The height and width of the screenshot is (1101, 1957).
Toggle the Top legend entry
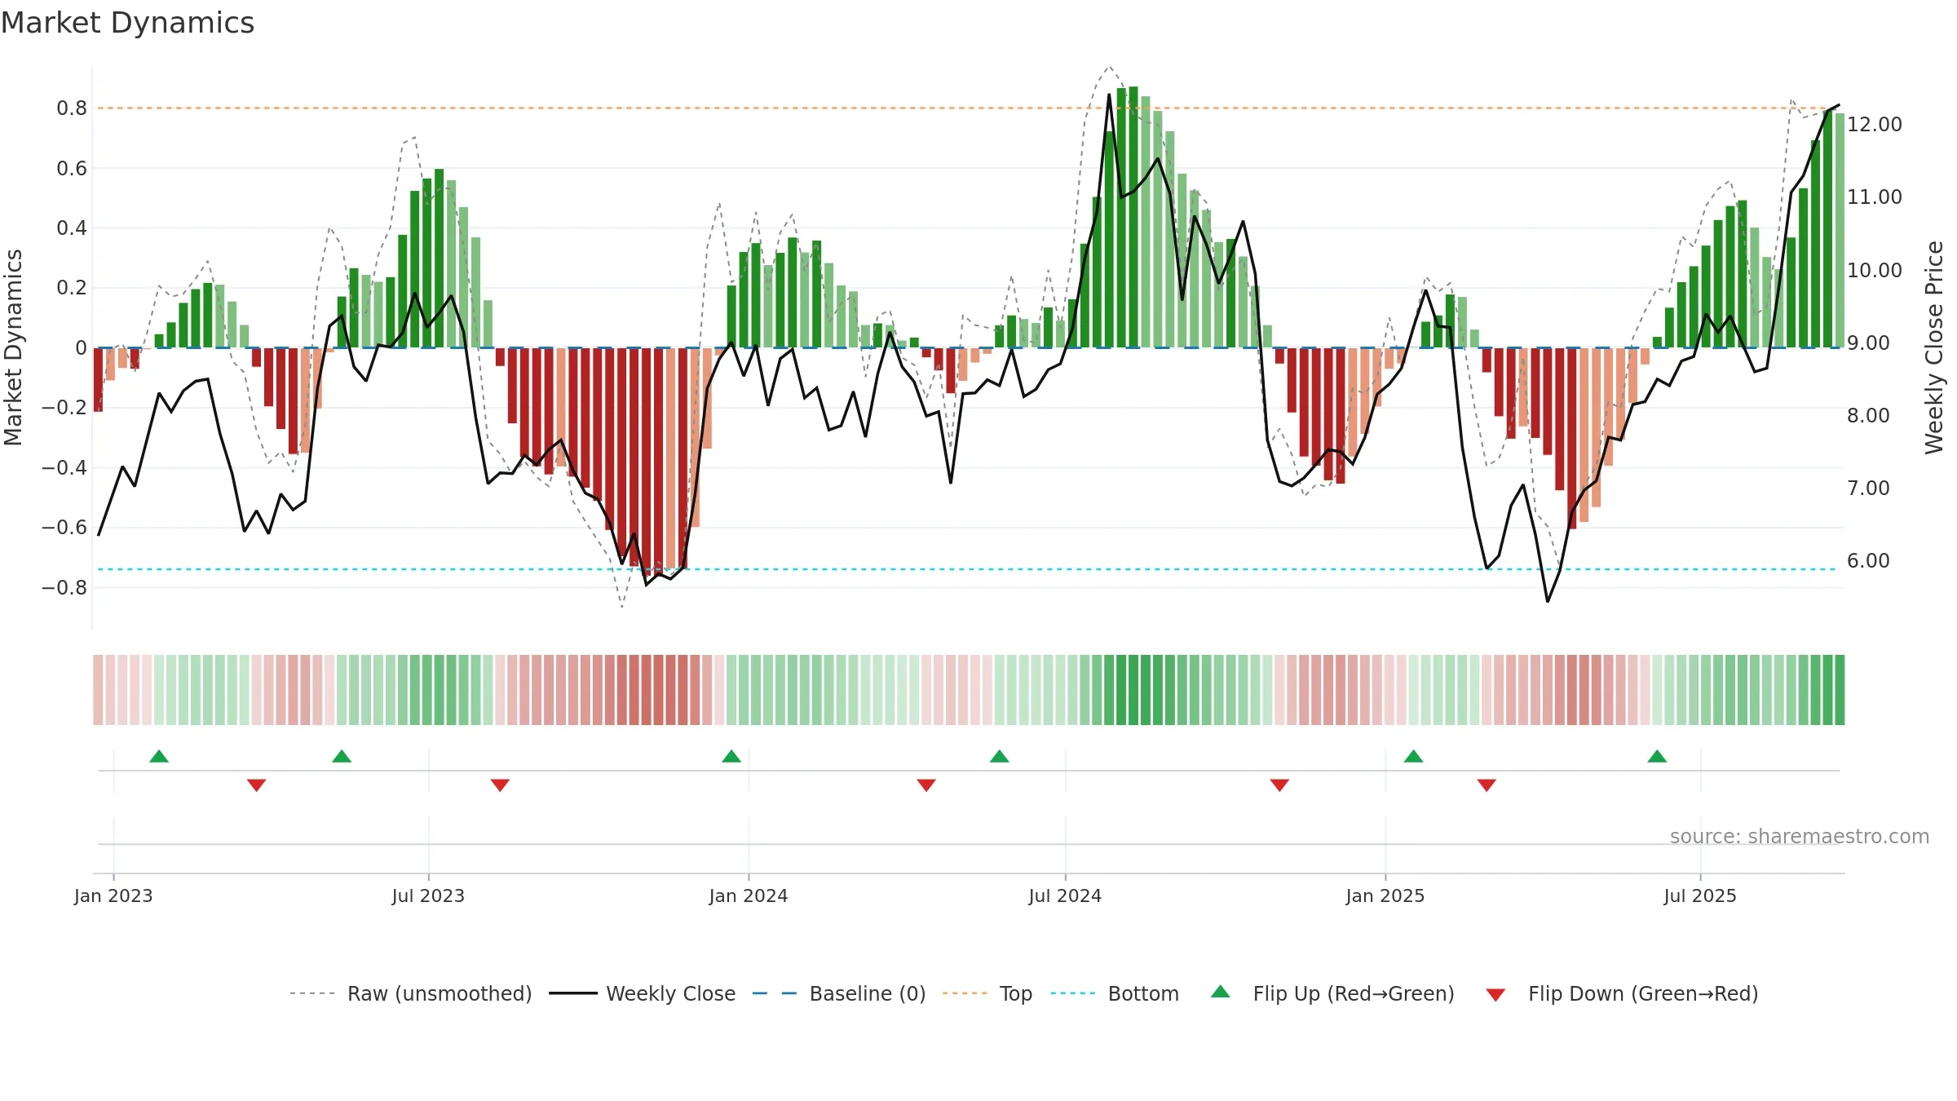click(987, 993)
